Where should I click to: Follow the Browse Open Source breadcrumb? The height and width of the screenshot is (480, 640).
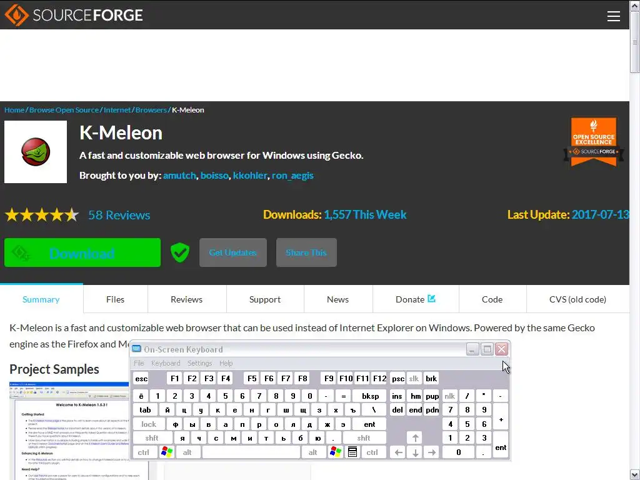point(64,110)
